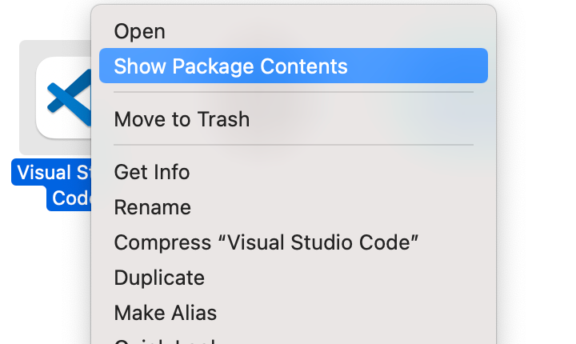Viewport: 576px width, 344px height.
Task: Select Show Package Contents
Action: pos(230,66)
